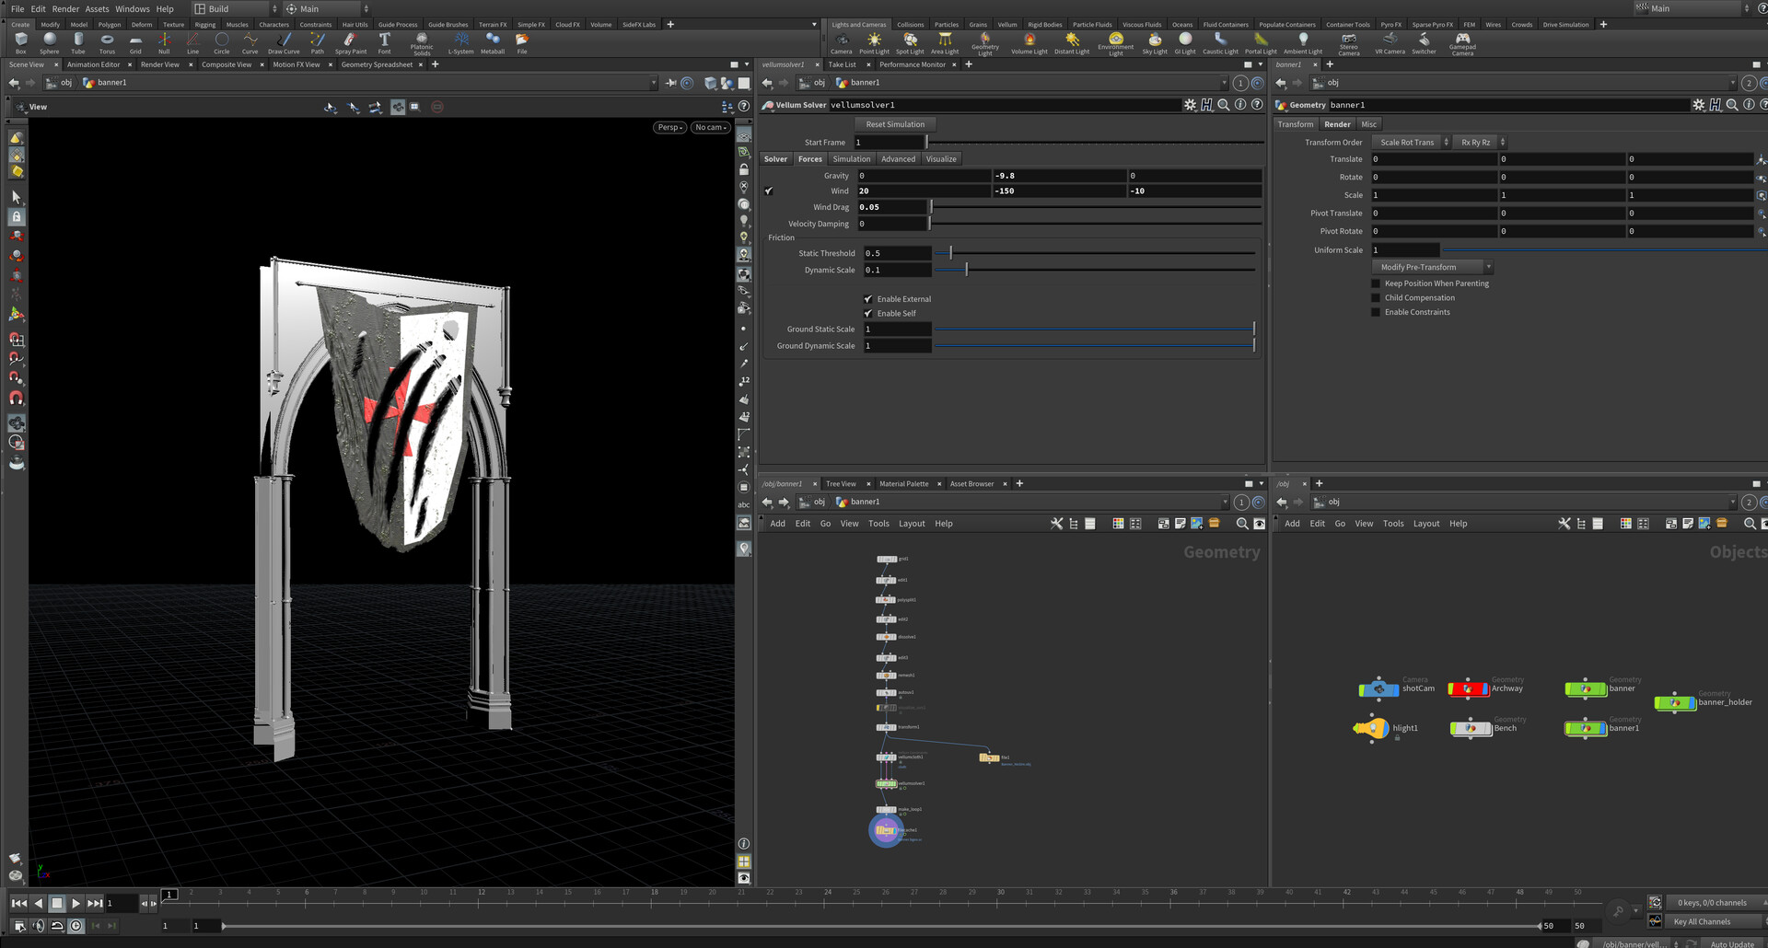The image size is (1768, 948).
Task: Uncheck the Enable Self checkbox
Action: point(867,314)
